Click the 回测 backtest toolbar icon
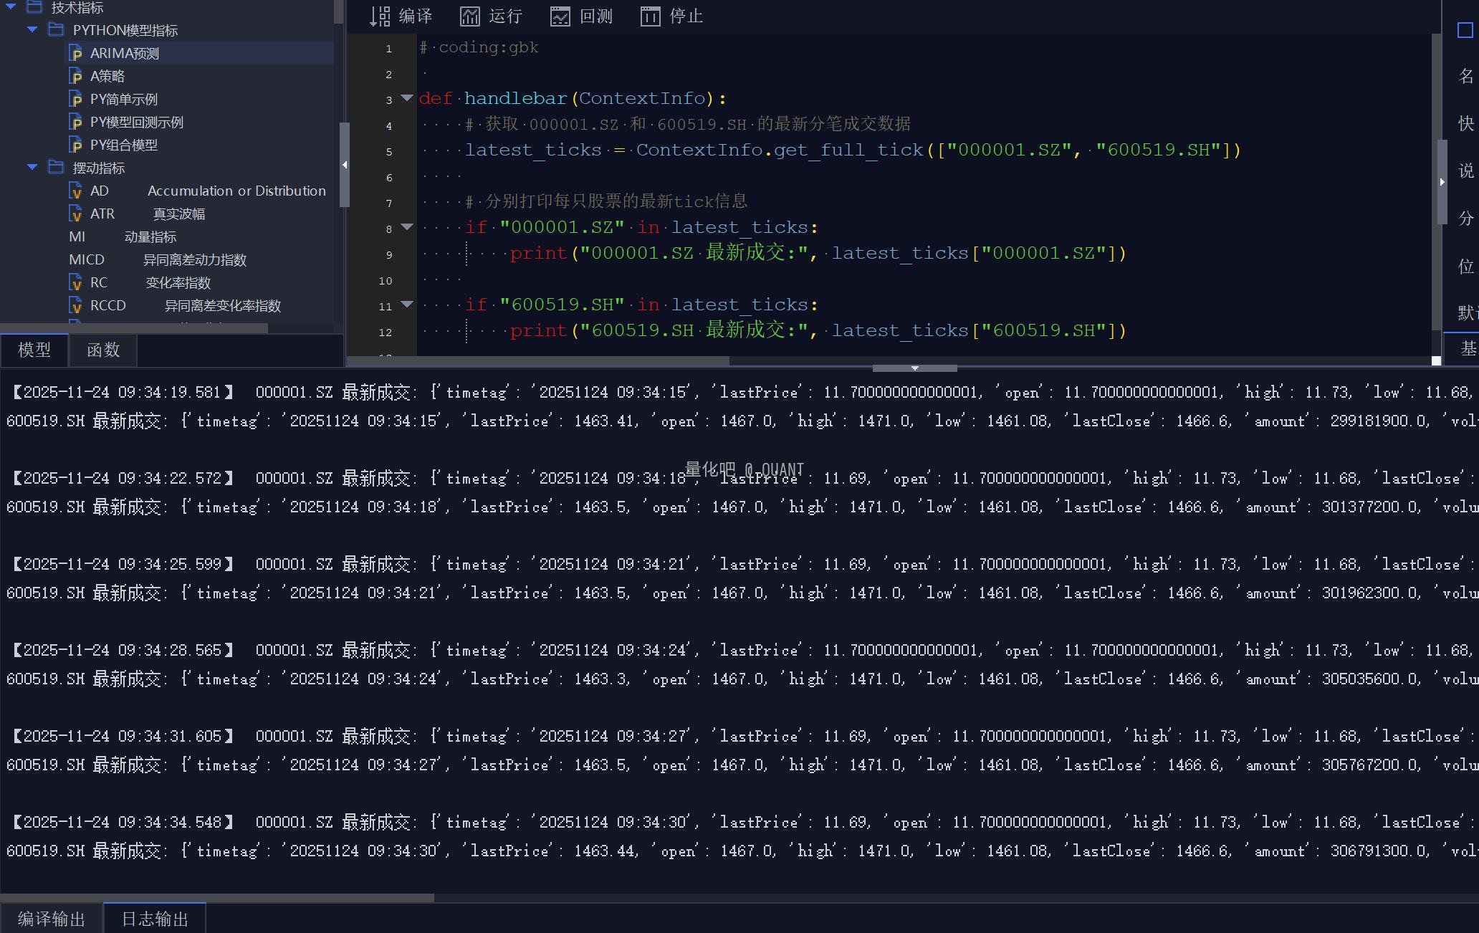 pyautogui.click(x=560, y=16)
